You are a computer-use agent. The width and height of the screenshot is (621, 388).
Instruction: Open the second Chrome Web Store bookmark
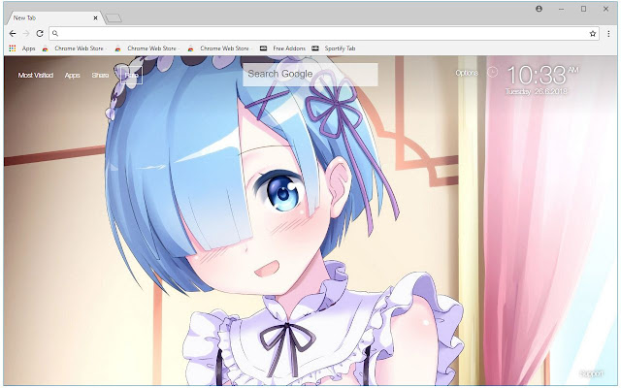tap(147, 48)
